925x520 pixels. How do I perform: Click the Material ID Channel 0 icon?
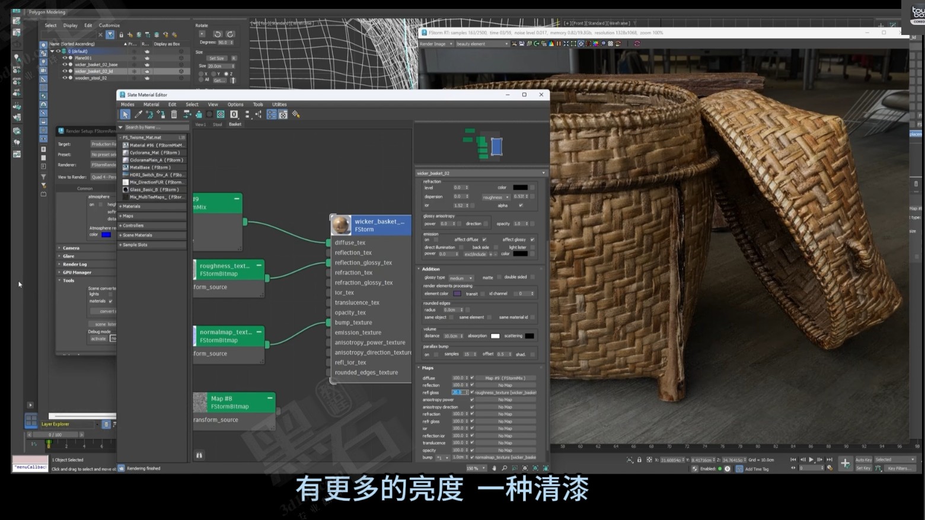pyautogui.click(x=234, y=114)
